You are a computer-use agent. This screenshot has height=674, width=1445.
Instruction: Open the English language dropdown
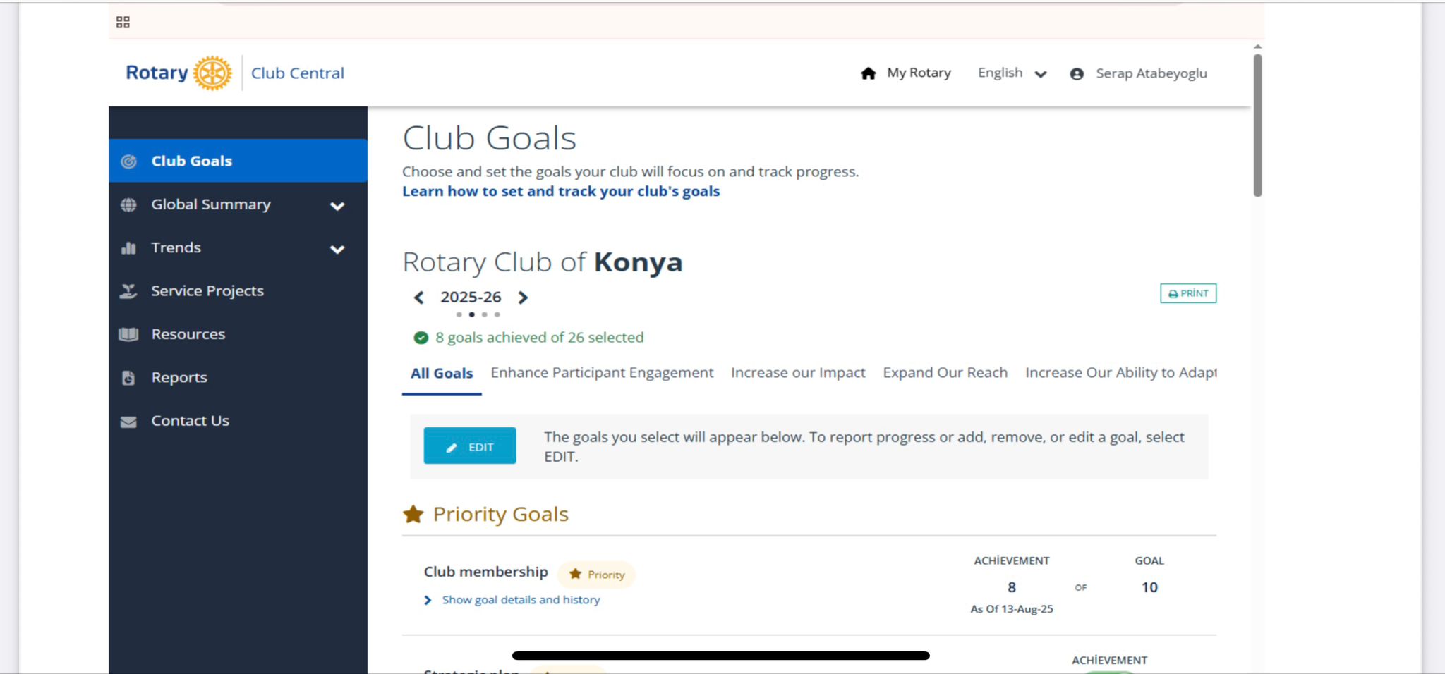tap(1012, 73)
